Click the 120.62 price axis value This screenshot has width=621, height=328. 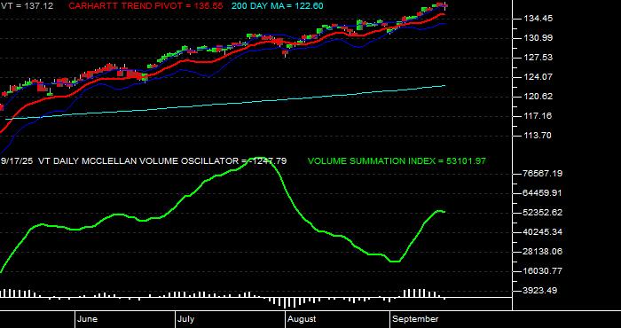pos(538,96)
